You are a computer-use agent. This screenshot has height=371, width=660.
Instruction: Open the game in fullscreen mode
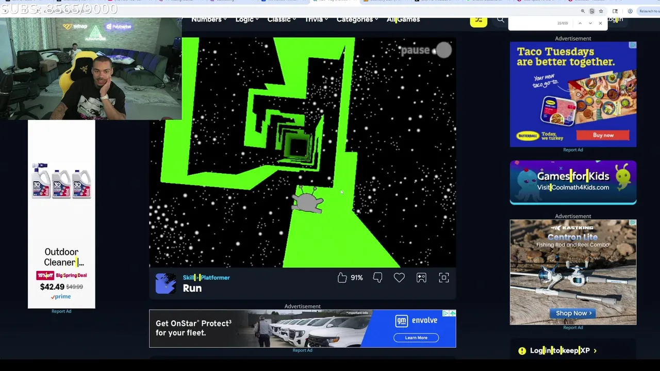[x=444, y=278]
